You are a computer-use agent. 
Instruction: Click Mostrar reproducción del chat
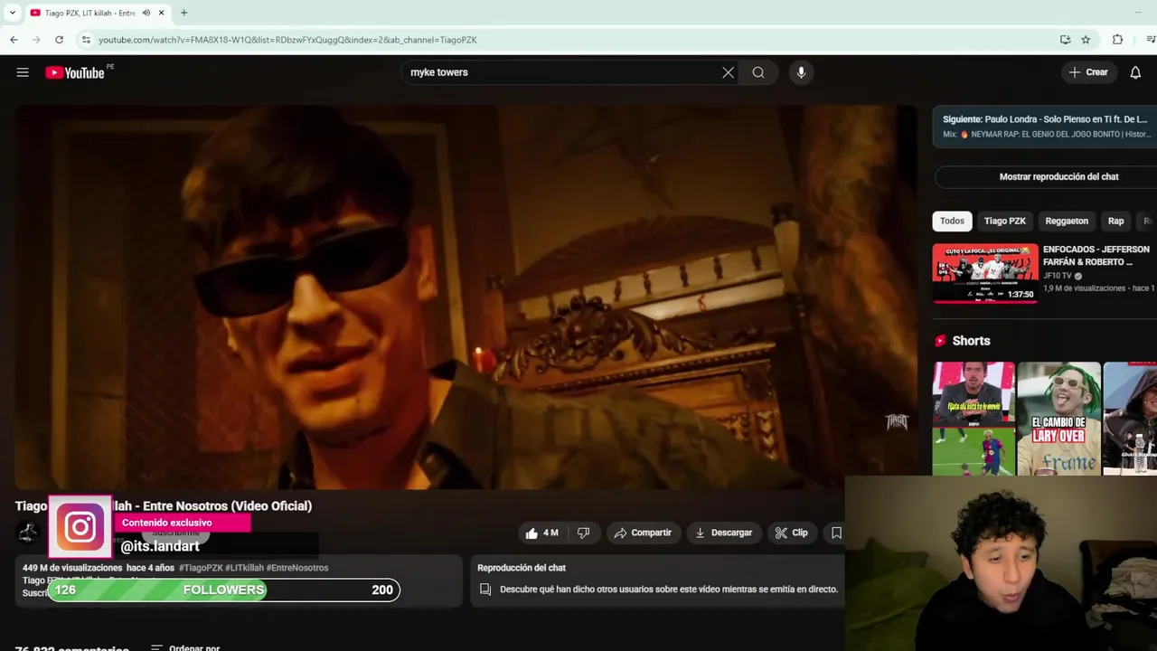pos(1058,176)
